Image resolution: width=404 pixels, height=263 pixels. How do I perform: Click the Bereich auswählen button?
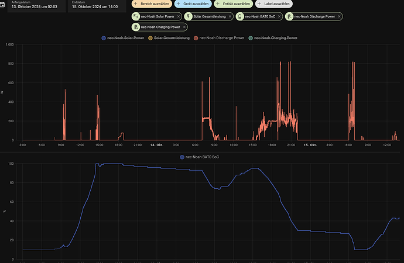(151, 4)
